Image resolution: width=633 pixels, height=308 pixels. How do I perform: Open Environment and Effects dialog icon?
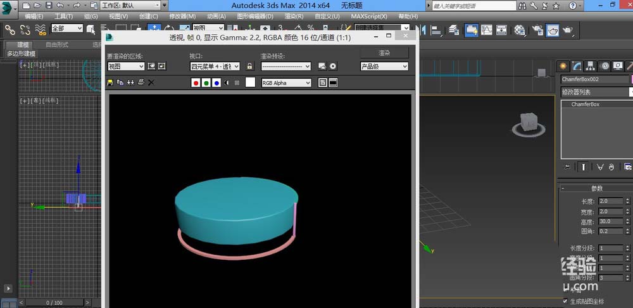333,67
